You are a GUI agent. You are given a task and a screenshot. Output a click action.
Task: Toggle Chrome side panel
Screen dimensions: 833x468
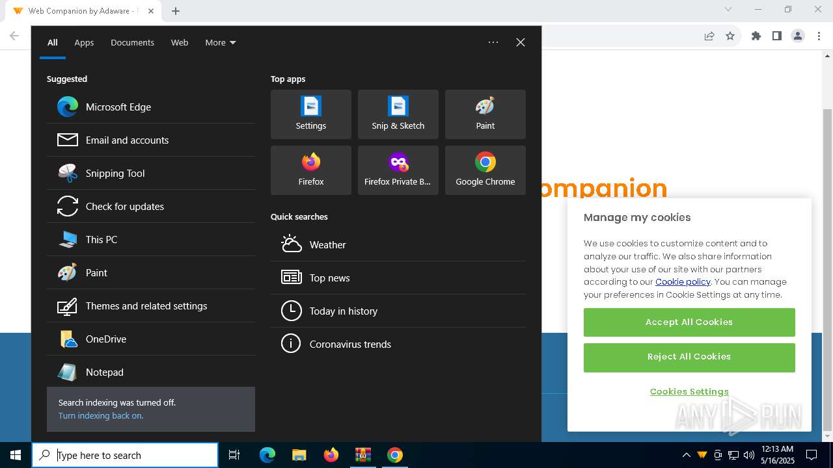777,36
